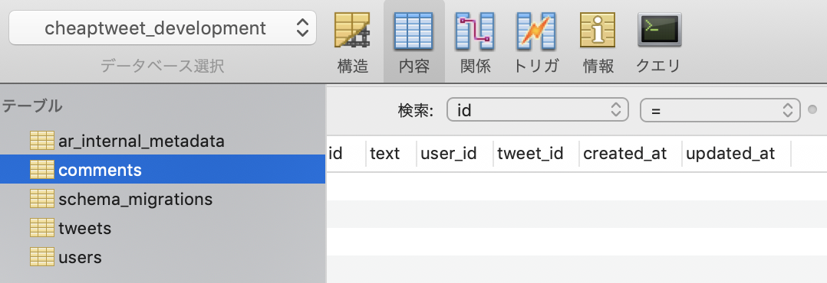Click the 検索: label
The image size is (827, 283).
click(x=416, y=110)
